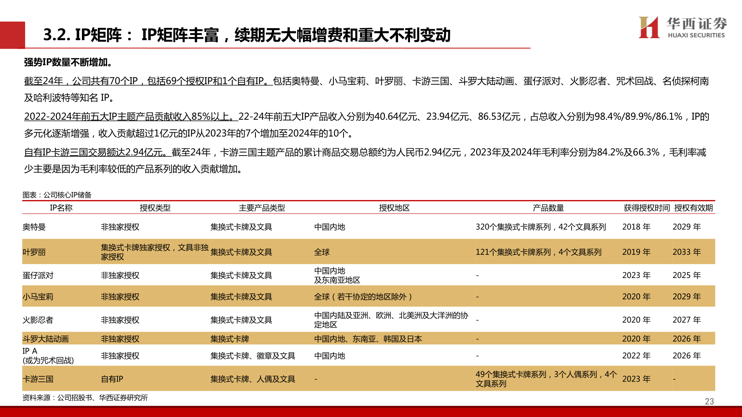
Task: Click the 获得授权时间 column header
Action: pyautogui.click(x=647, y=208)
